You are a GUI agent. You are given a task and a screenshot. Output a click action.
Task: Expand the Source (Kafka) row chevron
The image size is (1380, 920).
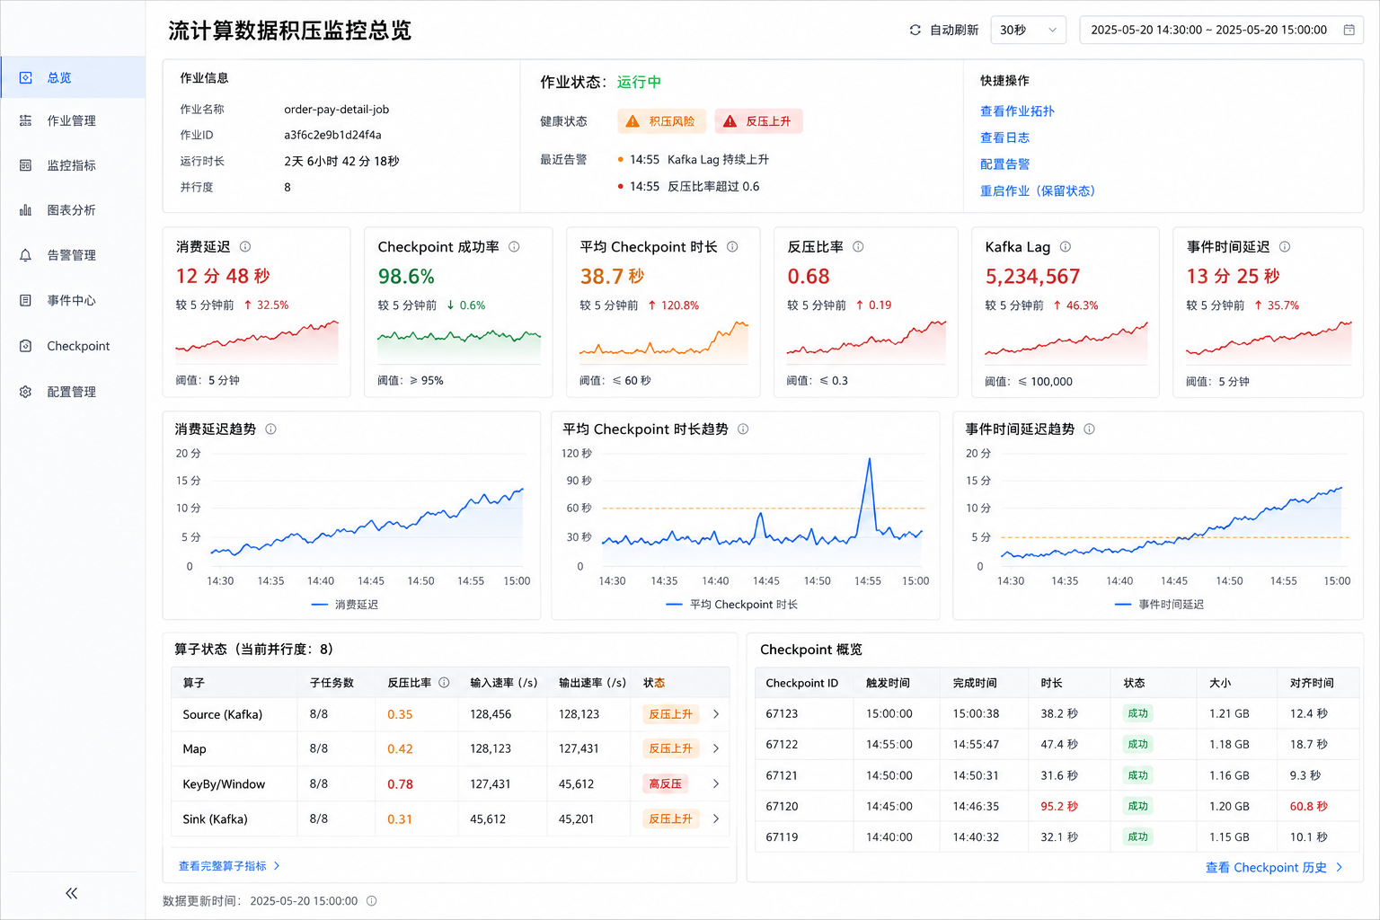click(x=716, y=714)
